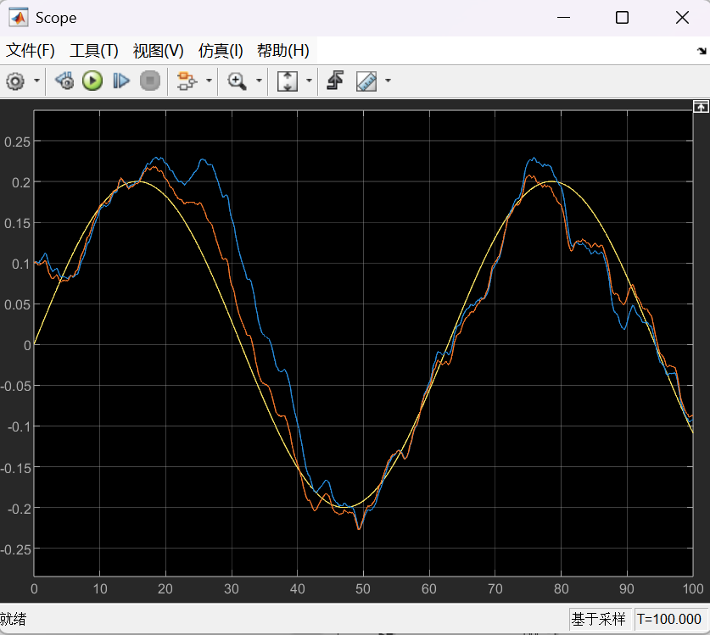Open the 文件(F) menu
710x635 pixels.
coord(31,51)
